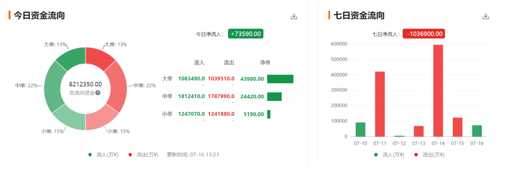The height and width of the screenshot is (180, 510).
Task: Download the 七日资金流向 chart
Action: 485,16
